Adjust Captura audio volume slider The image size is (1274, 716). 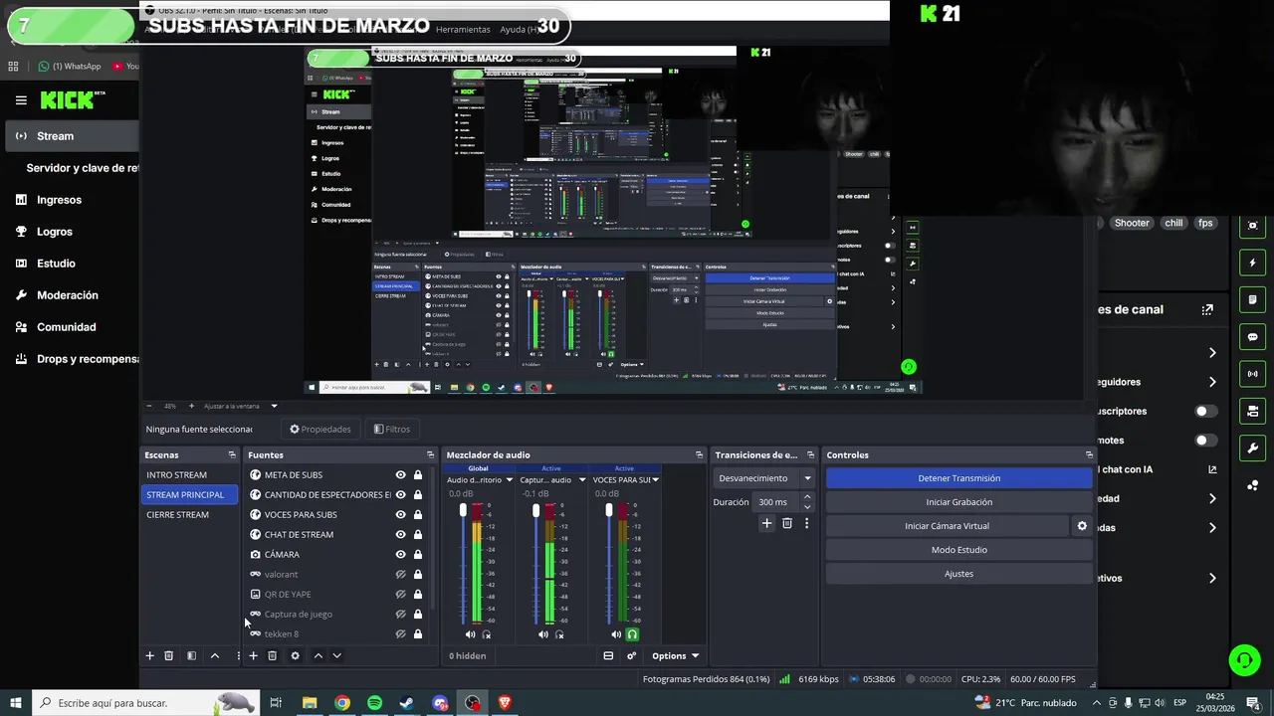pos(535,510)
